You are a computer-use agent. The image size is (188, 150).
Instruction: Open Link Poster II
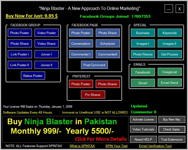[20, 65]
